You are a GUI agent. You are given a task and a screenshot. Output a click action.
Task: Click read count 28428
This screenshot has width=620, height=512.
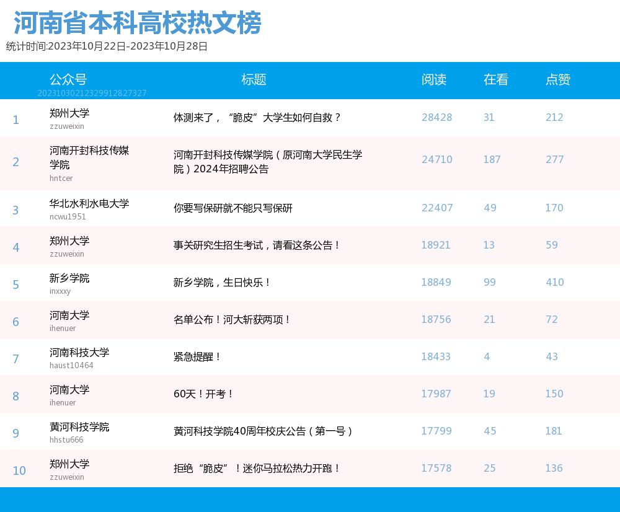[437, 117]
